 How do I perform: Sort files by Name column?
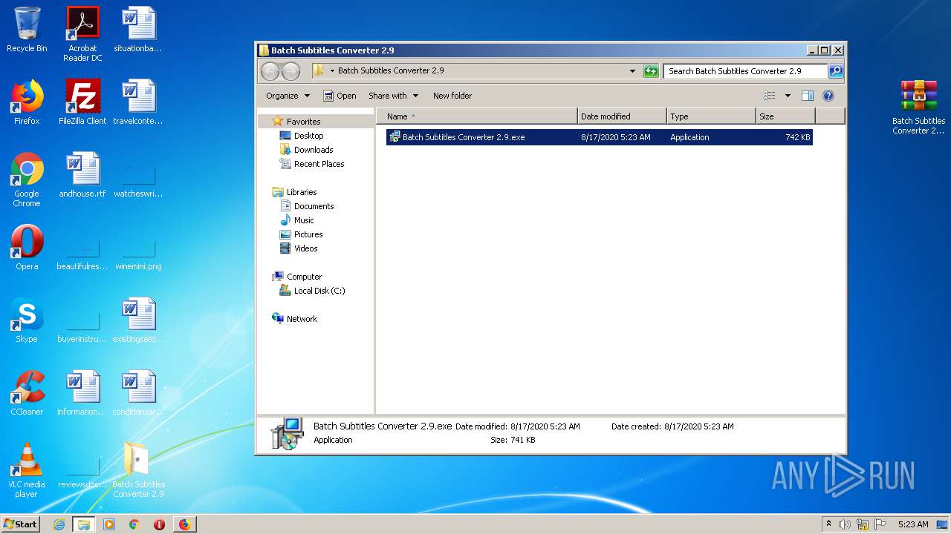pyautogui.click(x=476, y=116)
